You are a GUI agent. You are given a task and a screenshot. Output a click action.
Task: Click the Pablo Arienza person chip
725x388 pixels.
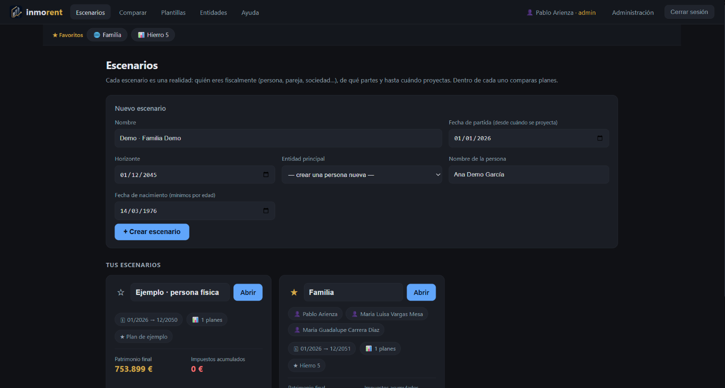(x=316, y=314)
